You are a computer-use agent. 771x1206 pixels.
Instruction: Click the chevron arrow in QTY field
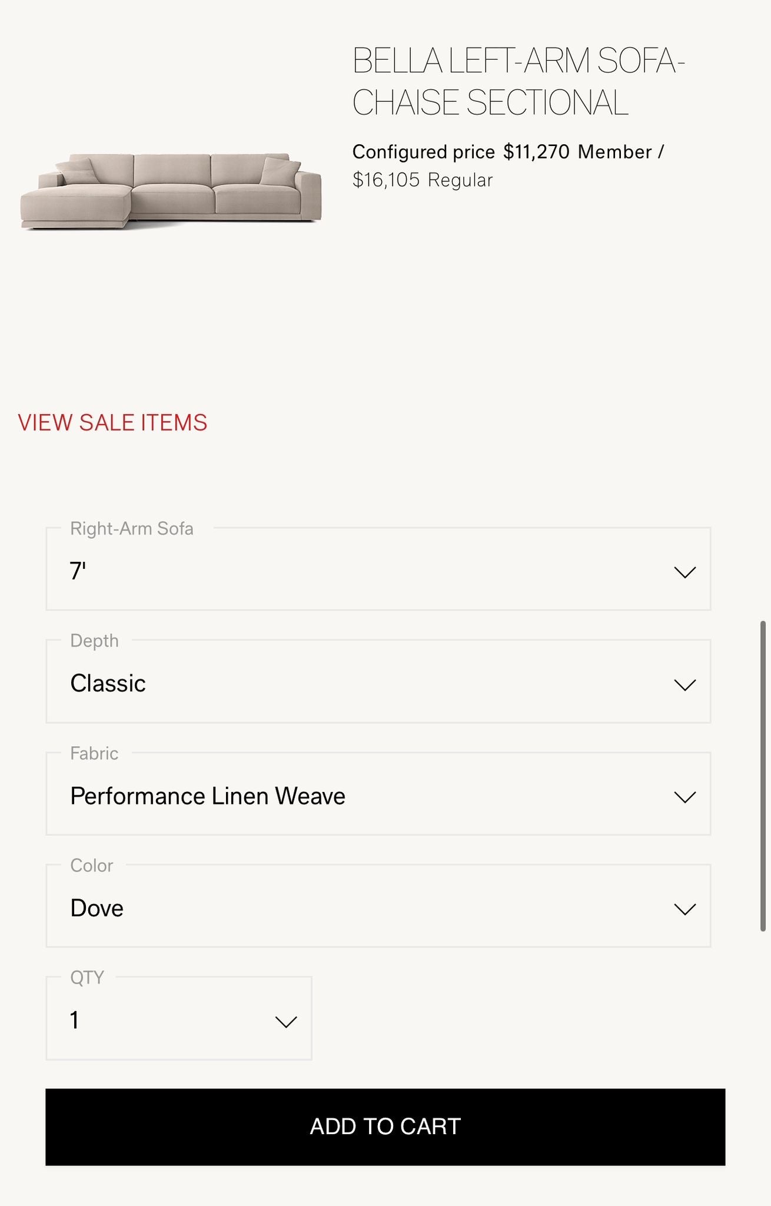(x=286, y=1022)
